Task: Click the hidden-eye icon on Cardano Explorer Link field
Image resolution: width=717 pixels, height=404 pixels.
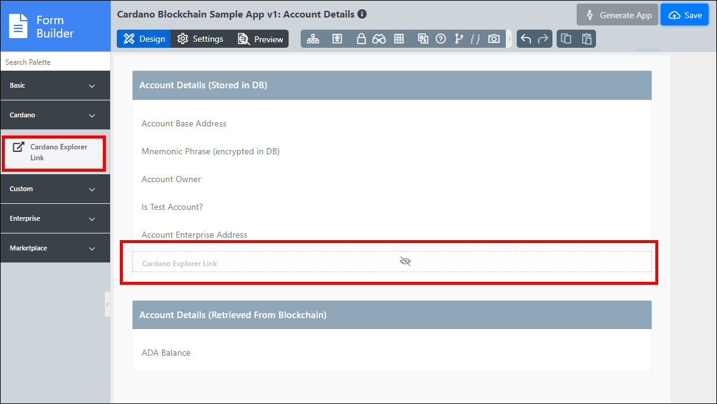Action: [x=405, y=261]
